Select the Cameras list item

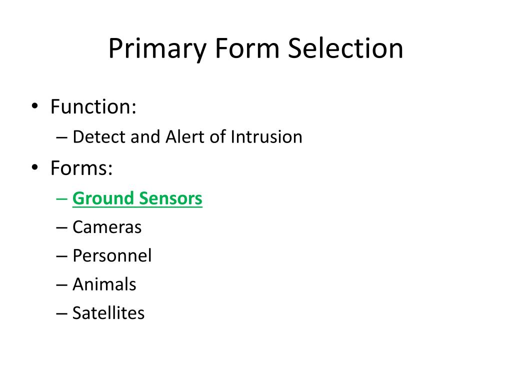pos(107,227)
